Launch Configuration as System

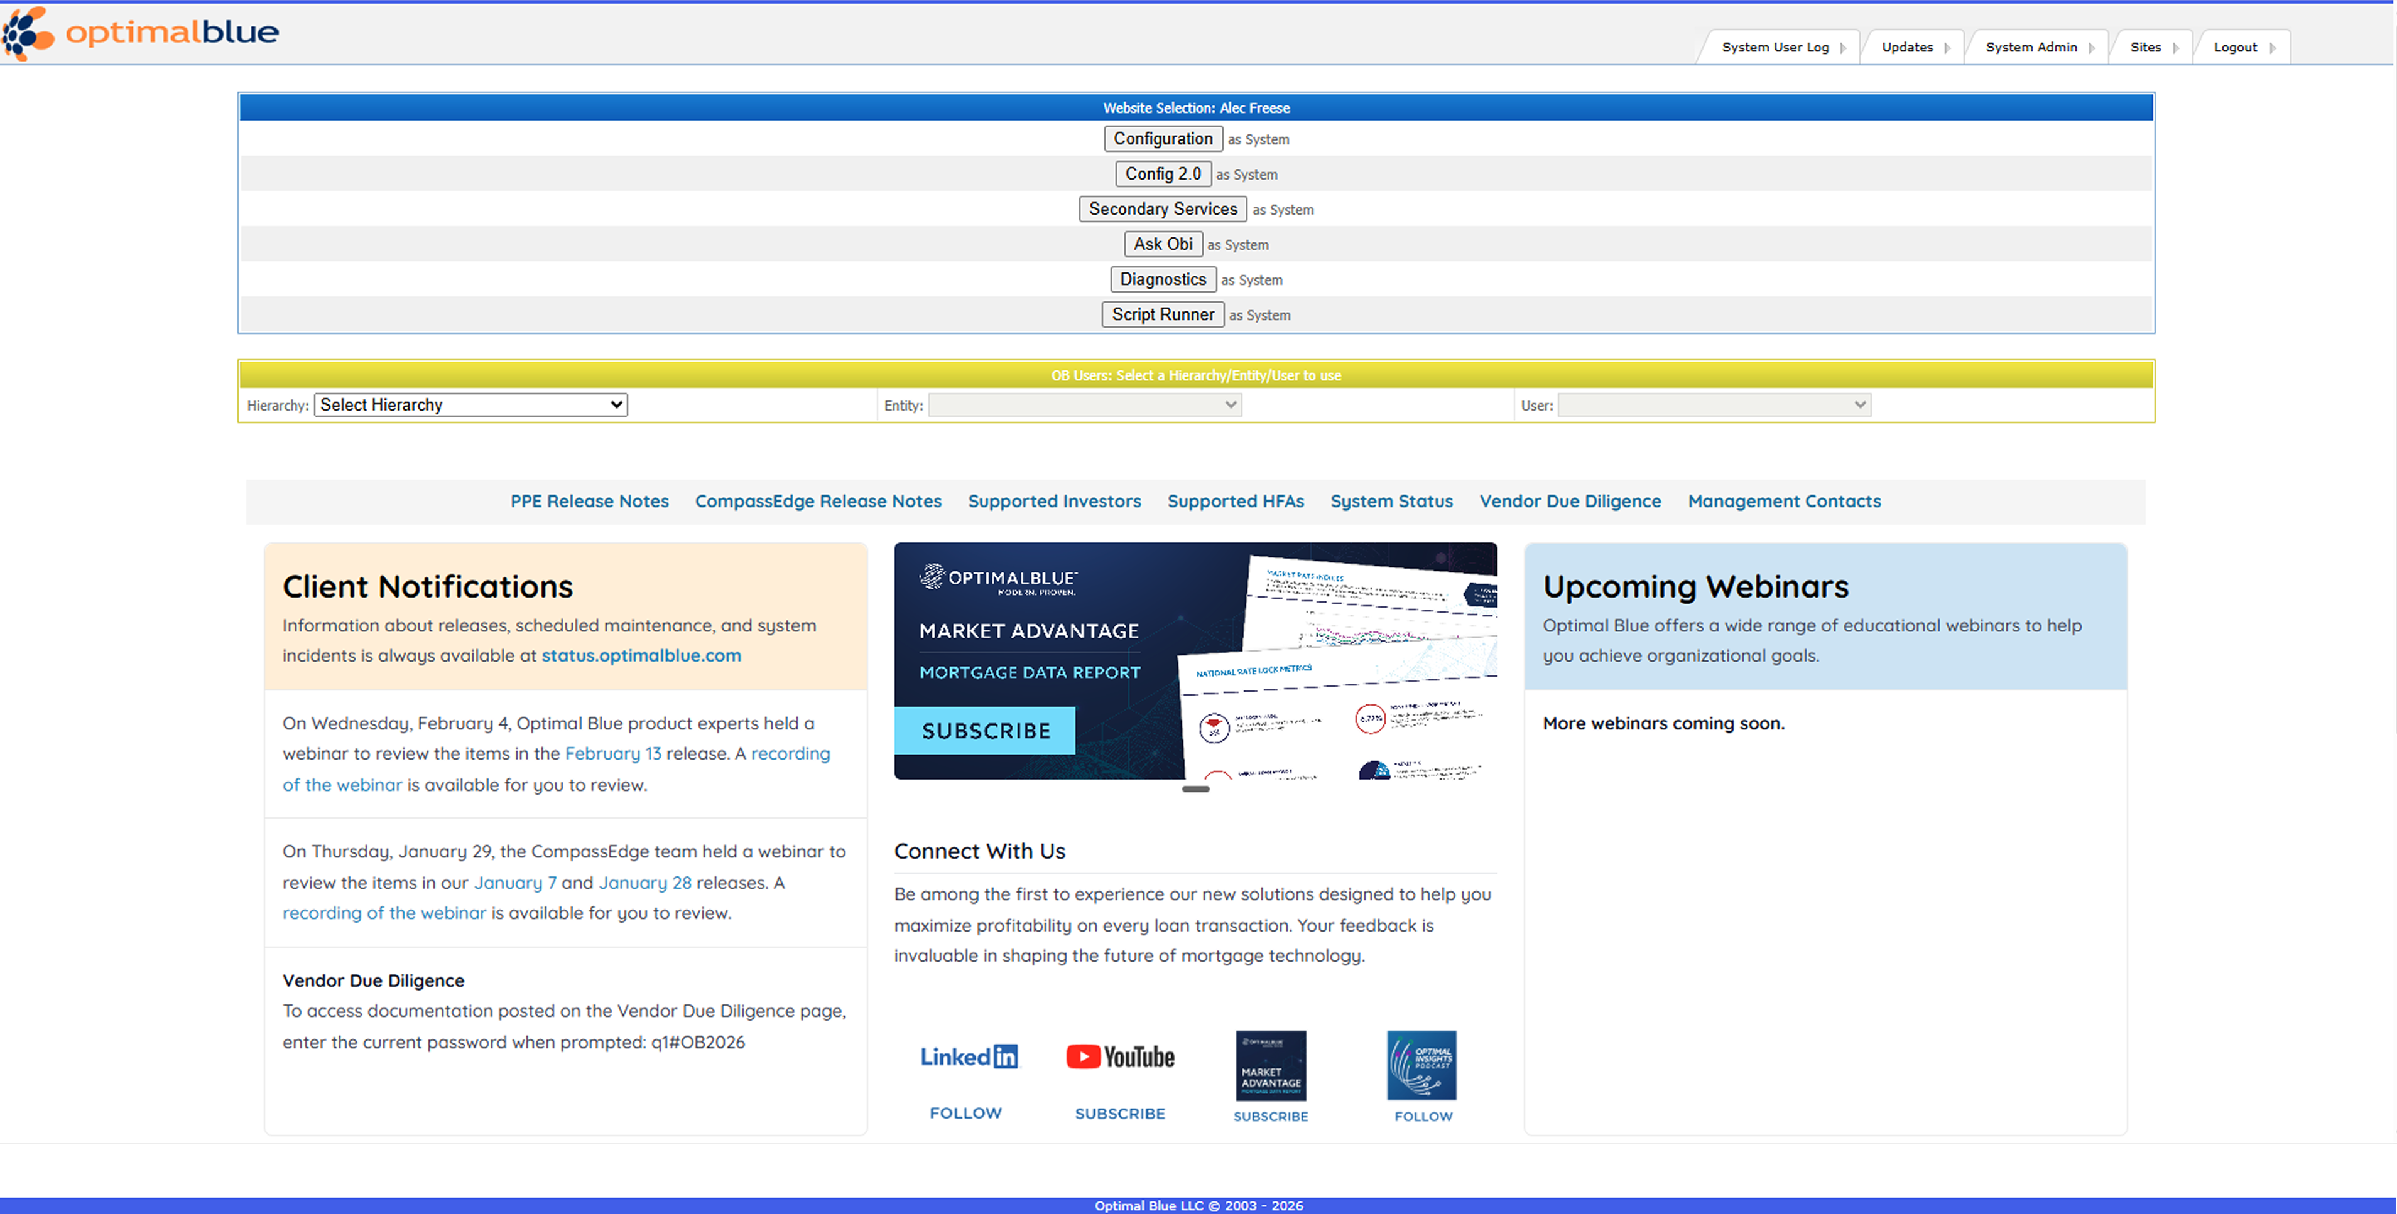pos(1163,139)
